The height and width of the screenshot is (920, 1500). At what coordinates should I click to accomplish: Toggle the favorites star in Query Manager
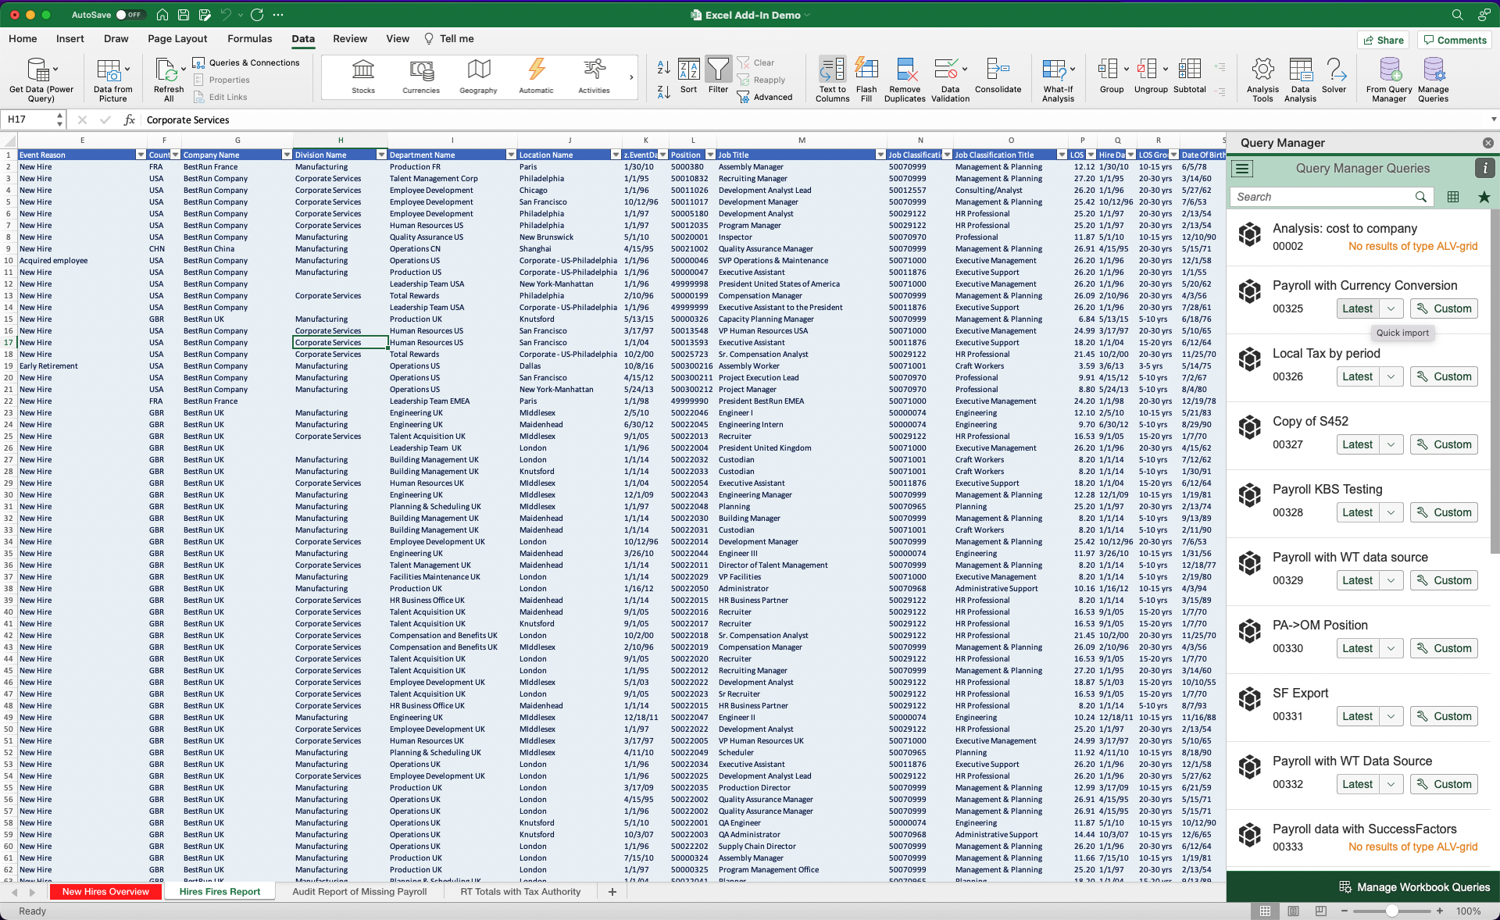[x=1484, y=197]
